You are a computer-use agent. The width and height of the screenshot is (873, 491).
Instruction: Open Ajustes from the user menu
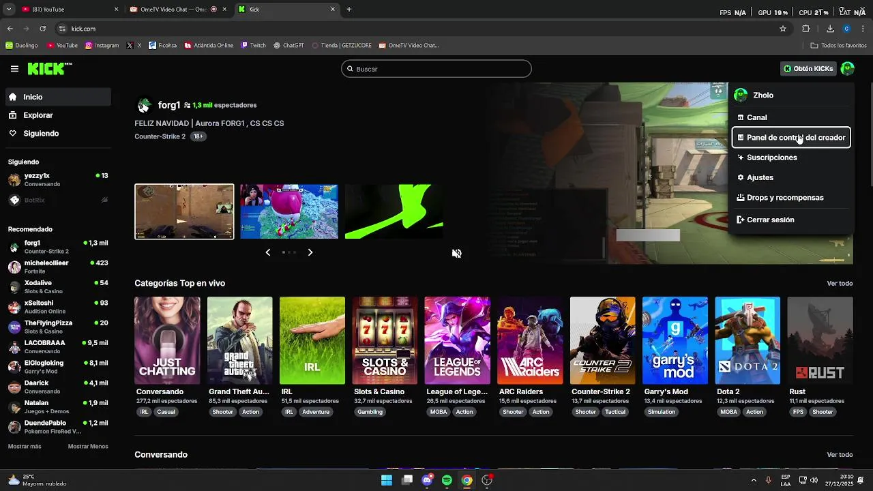pos(791,177)
